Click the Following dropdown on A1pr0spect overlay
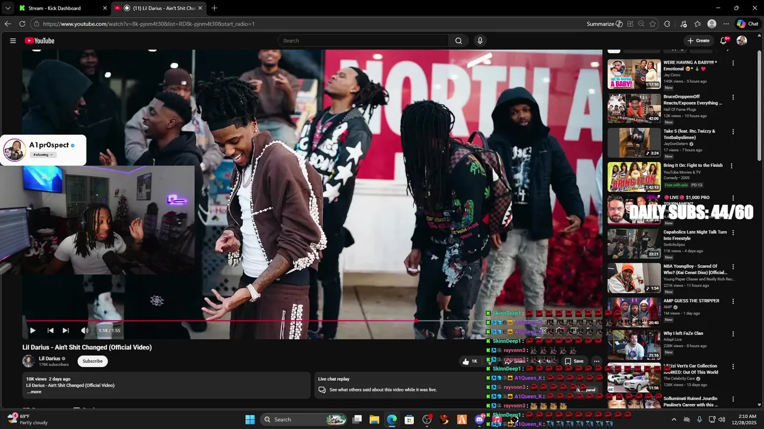 point(44,154)
